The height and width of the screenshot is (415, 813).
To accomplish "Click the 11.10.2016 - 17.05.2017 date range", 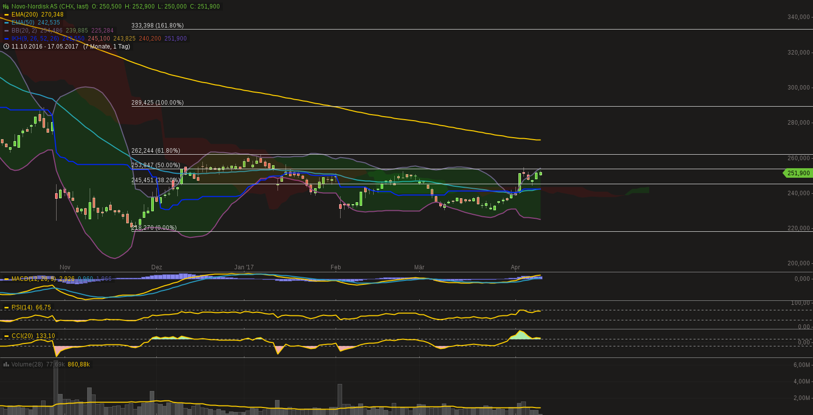I will coord(45,47).
